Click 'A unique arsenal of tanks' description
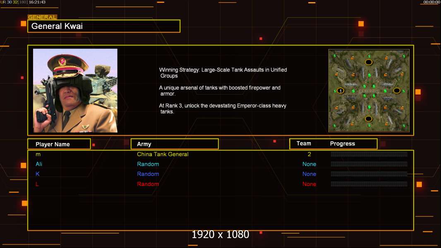 [x=220, y=91]
